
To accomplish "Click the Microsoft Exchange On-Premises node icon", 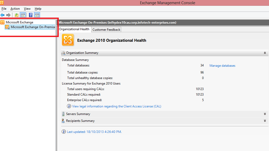I will pos(7,27).
